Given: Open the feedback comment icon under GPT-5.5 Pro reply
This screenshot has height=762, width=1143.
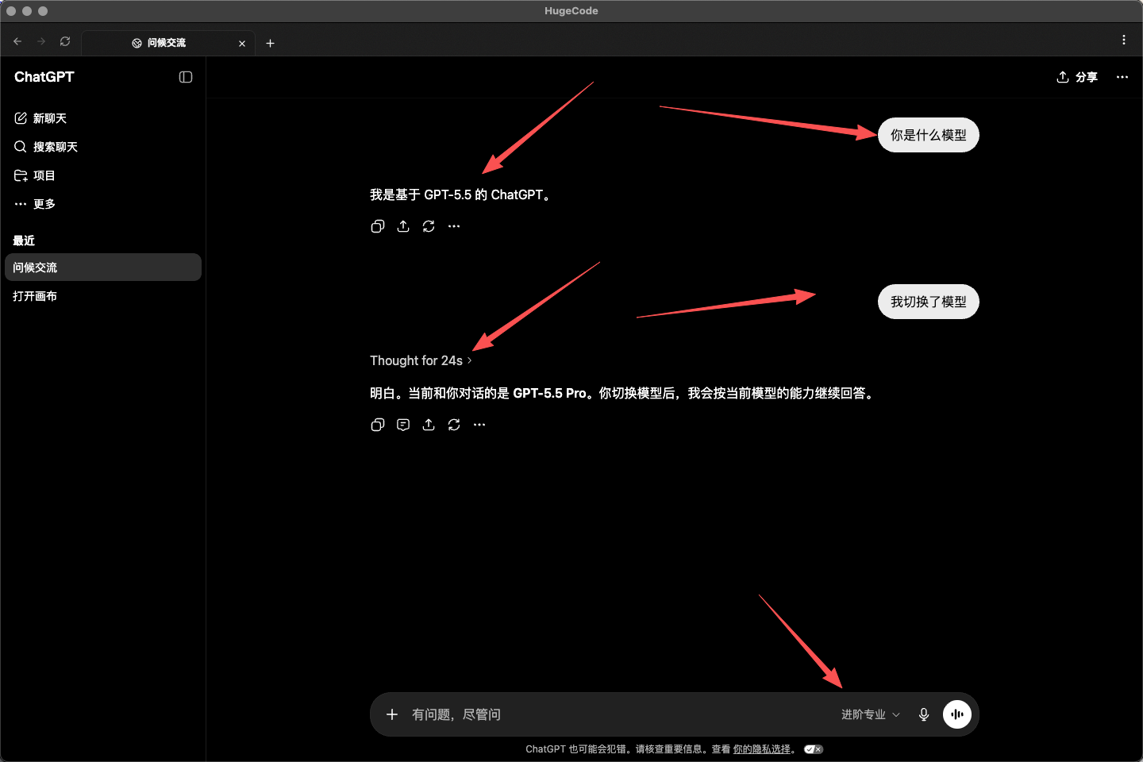Looking at the screenshot, I should coord(403,425).
